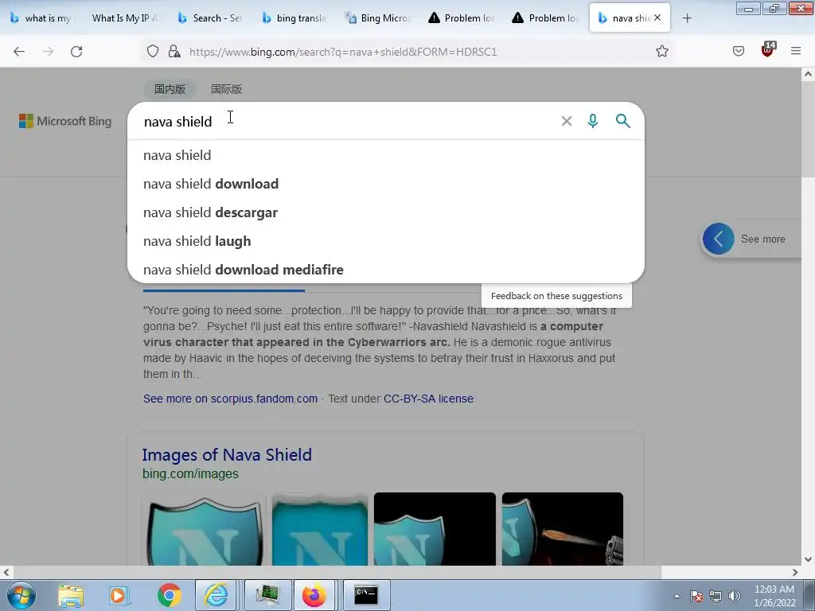Switch to the 'Bing Micros' tab
This screenshot has height=611, width=815.
(x=378, y=18)
